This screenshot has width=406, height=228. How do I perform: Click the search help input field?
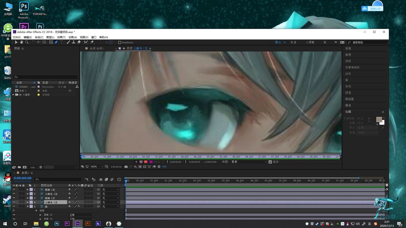coord(367,42)
